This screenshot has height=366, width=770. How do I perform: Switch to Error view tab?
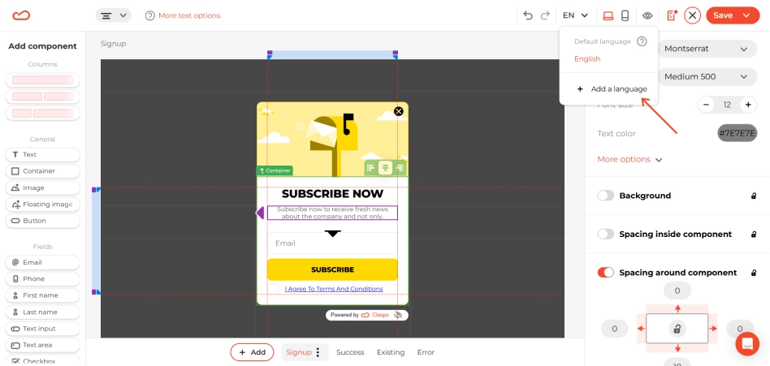point(426,352)
